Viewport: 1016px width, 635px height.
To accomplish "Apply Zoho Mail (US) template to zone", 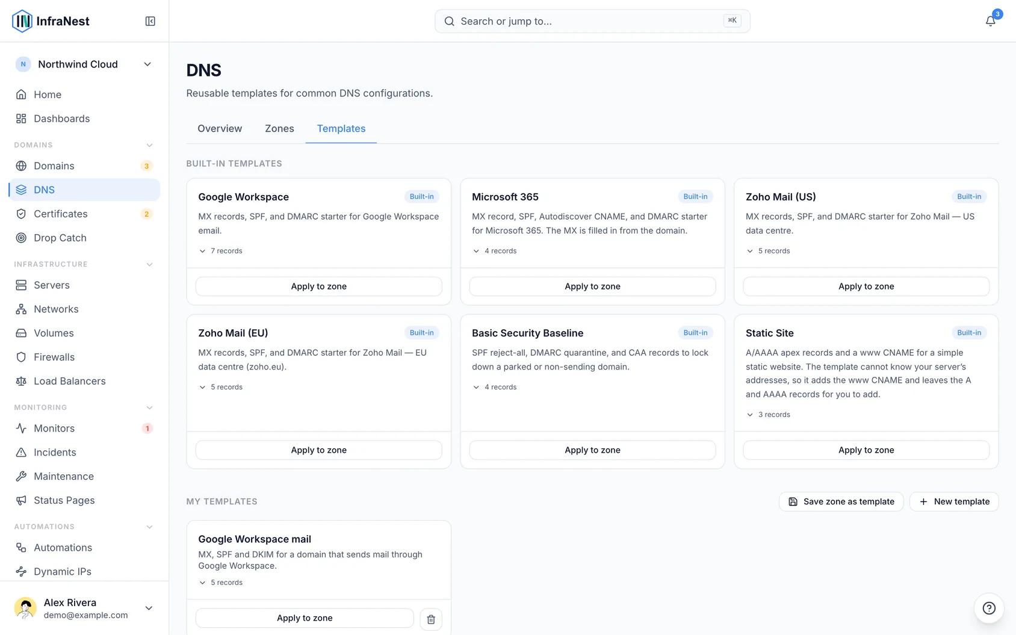I will [x=866, y=287].
